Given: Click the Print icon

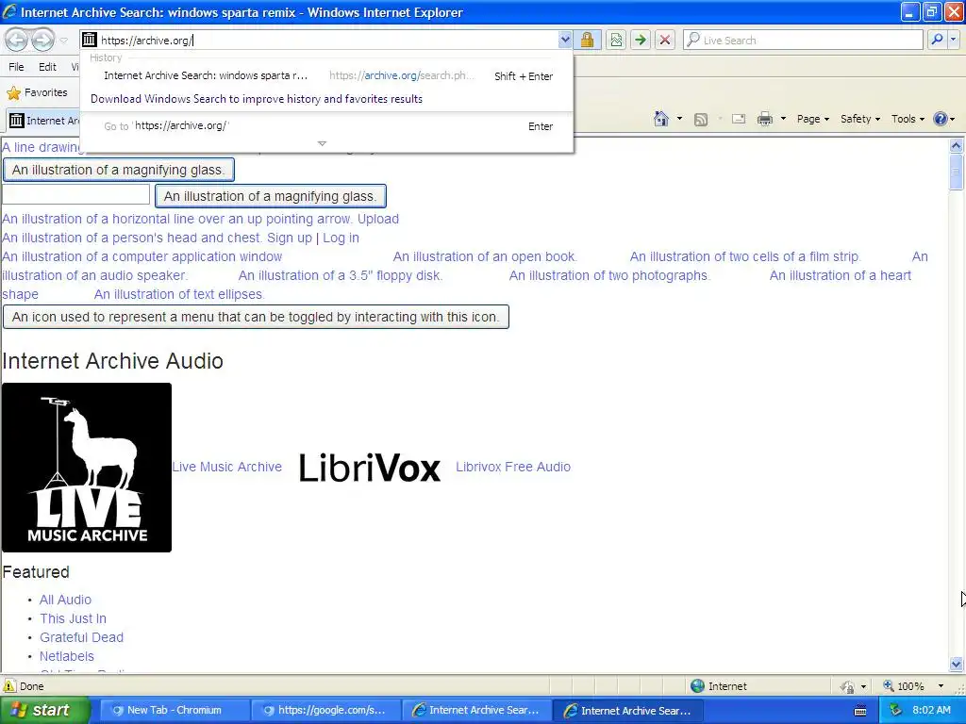Looking at the screenshot, I should (x=764, y=119).
